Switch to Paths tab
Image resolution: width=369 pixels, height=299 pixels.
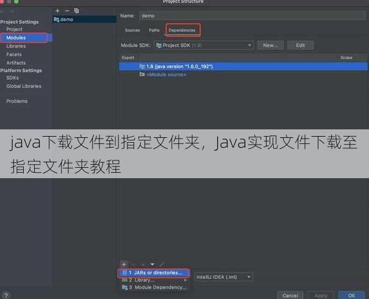tap(154, 31)
